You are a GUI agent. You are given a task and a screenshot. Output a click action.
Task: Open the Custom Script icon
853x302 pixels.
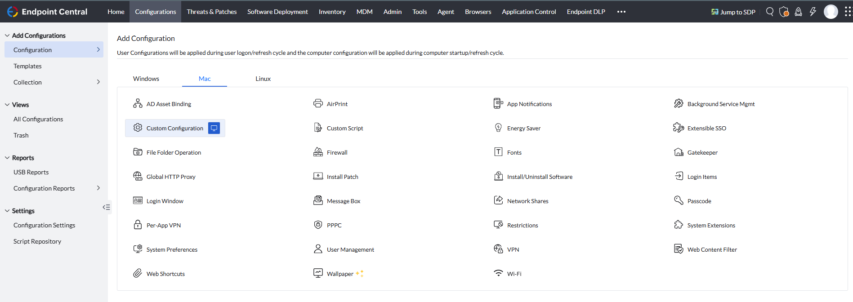(318, 128)
